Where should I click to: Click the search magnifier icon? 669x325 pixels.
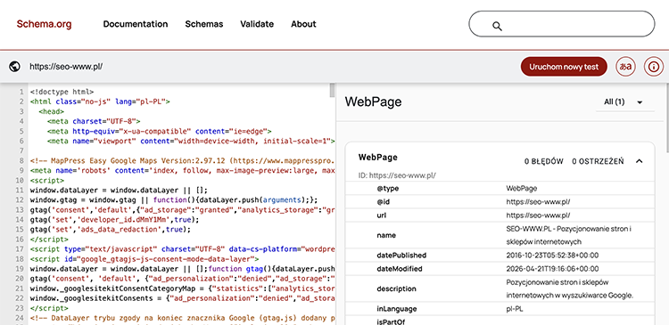497,26
